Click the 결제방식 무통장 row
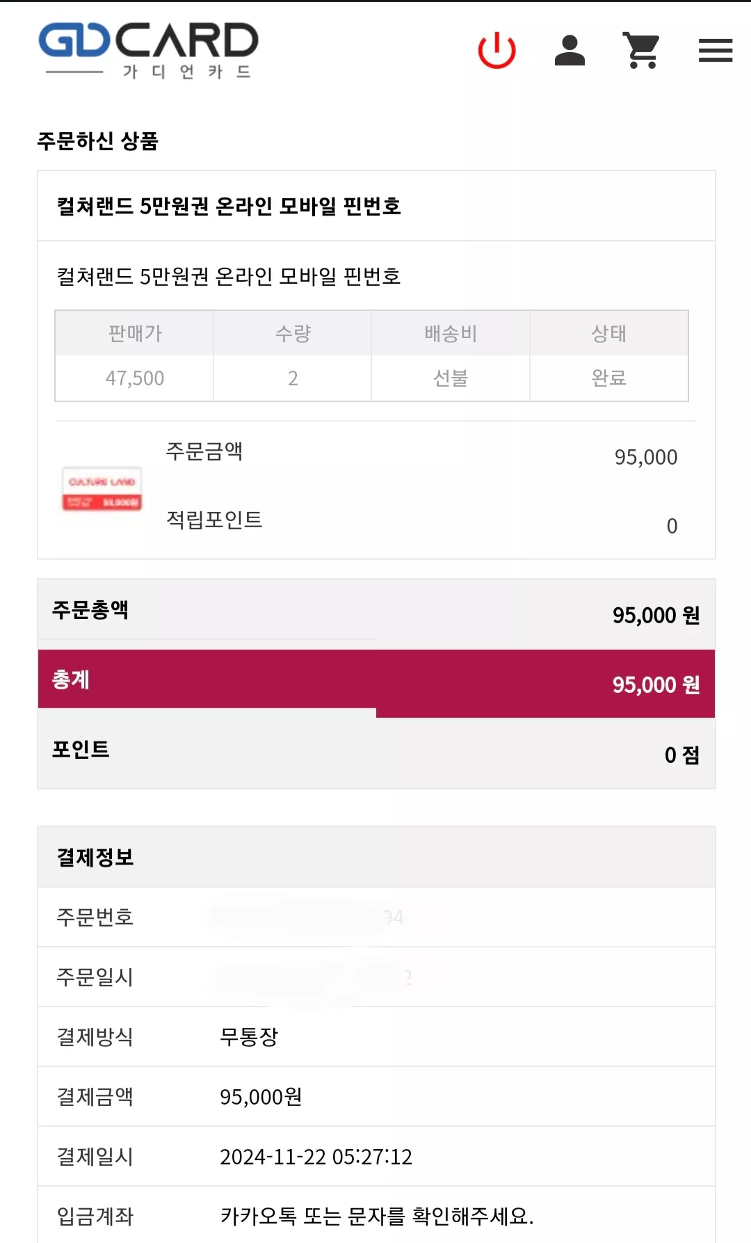This screenshot has height=1243, width=751. [376, 1036]
